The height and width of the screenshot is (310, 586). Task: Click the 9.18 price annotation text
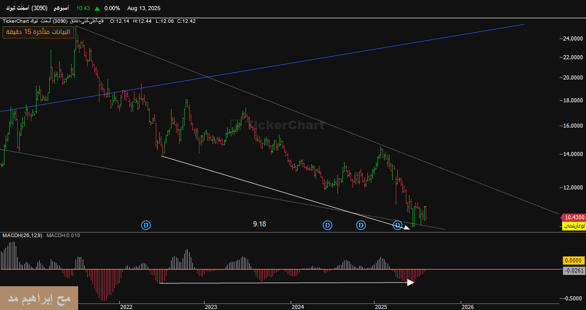tap(259, 224)
